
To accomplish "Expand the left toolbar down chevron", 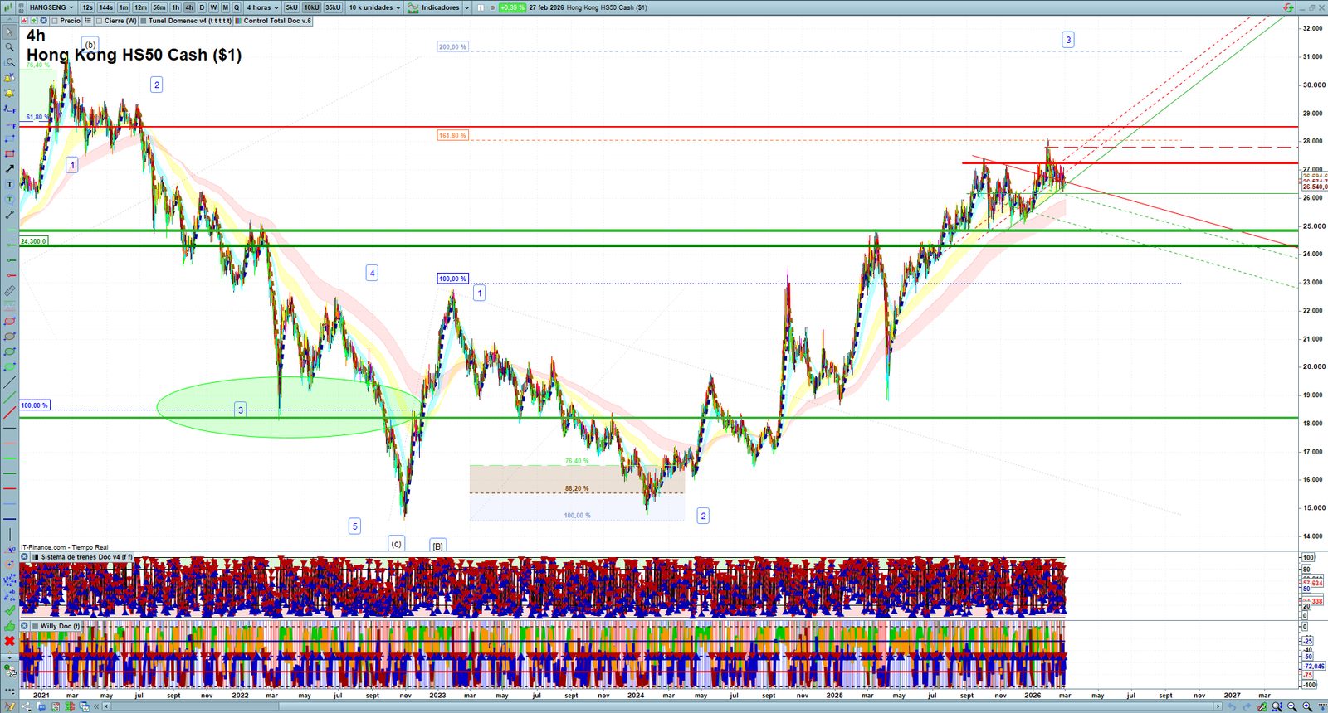I will (x=9, y=657).
